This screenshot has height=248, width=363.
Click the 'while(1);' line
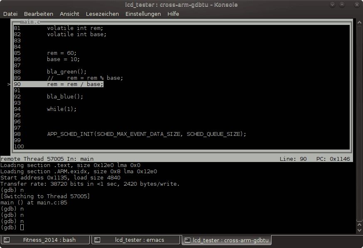62,109
